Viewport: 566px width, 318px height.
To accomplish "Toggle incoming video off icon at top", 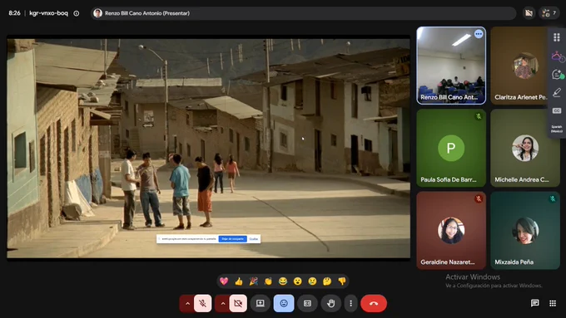I will [529, 13].
